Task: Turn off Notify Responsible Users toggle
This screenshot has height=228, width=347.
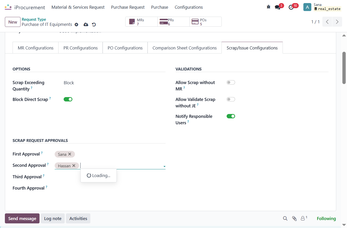Action: click(x=231, y=116)
